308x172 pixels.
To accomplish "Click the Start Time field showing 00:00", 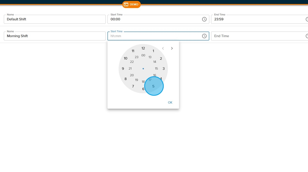I will (154, 19).
